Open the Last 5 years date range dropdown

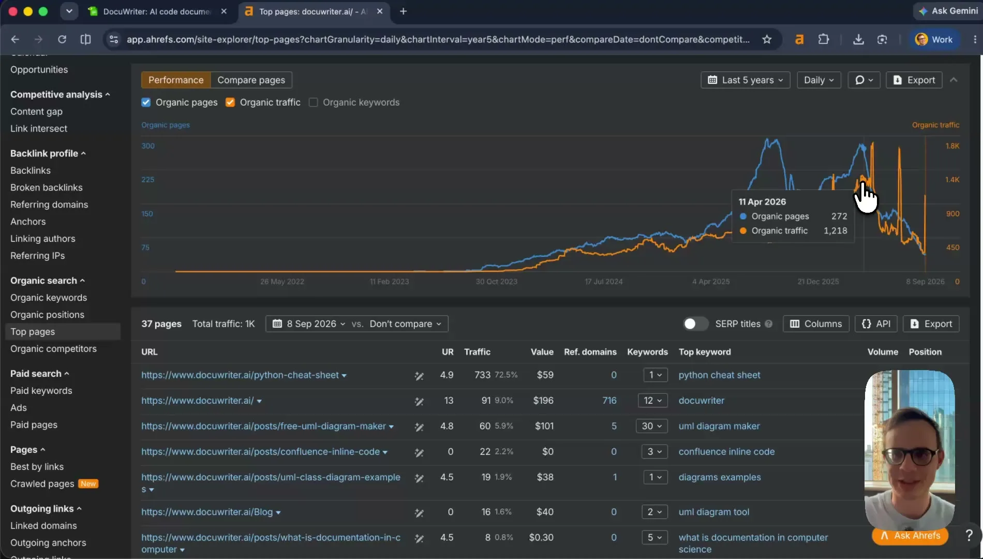coord(745,80)
